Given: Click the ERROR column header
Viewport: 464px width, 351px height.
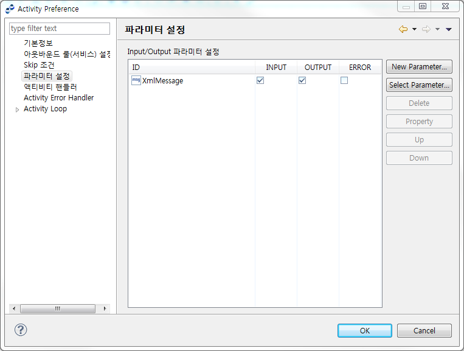Looking at the screenshot, I should pos(360,67).
